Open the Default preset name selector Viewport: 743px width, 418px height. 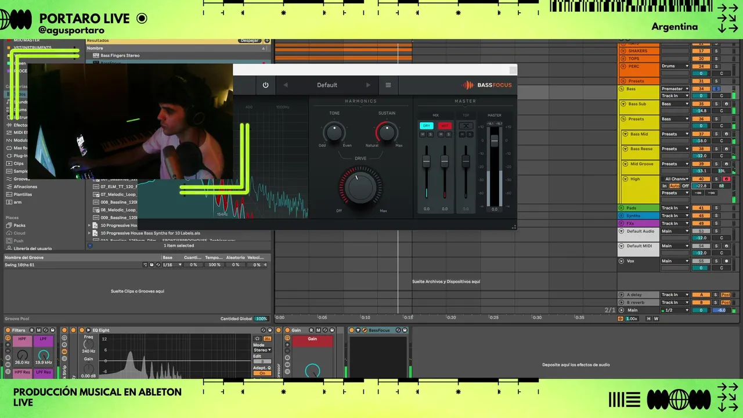327,85
